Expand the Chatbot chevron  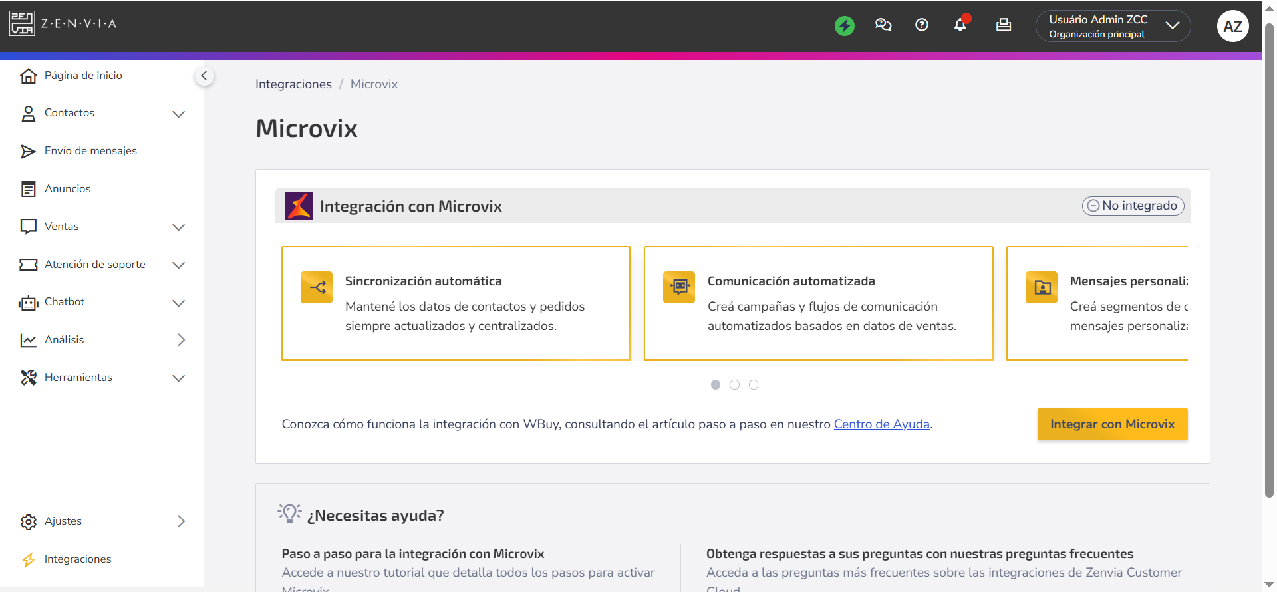click(178, 303)
